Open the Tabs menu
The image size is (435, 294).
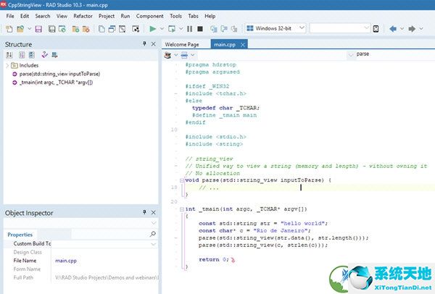[x=194, y=16]
